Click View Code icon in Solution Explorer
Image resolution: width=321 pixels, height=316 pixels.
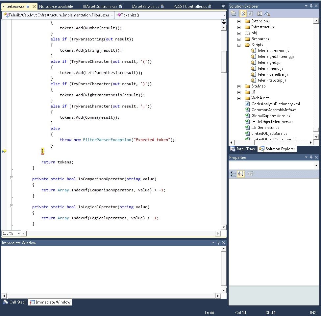coord(260,14)
